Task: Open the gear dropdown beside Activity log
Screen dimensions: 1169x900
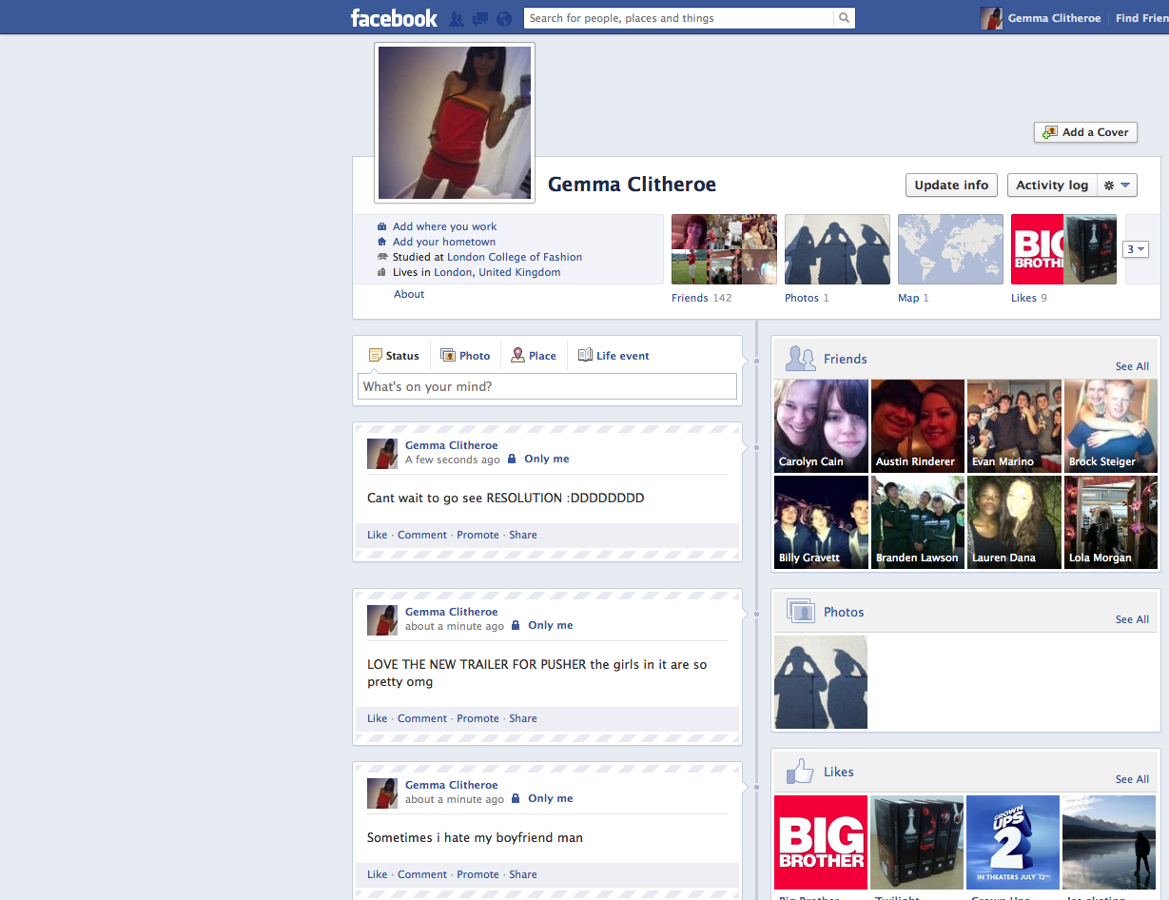Action: tap(1117, 185)
